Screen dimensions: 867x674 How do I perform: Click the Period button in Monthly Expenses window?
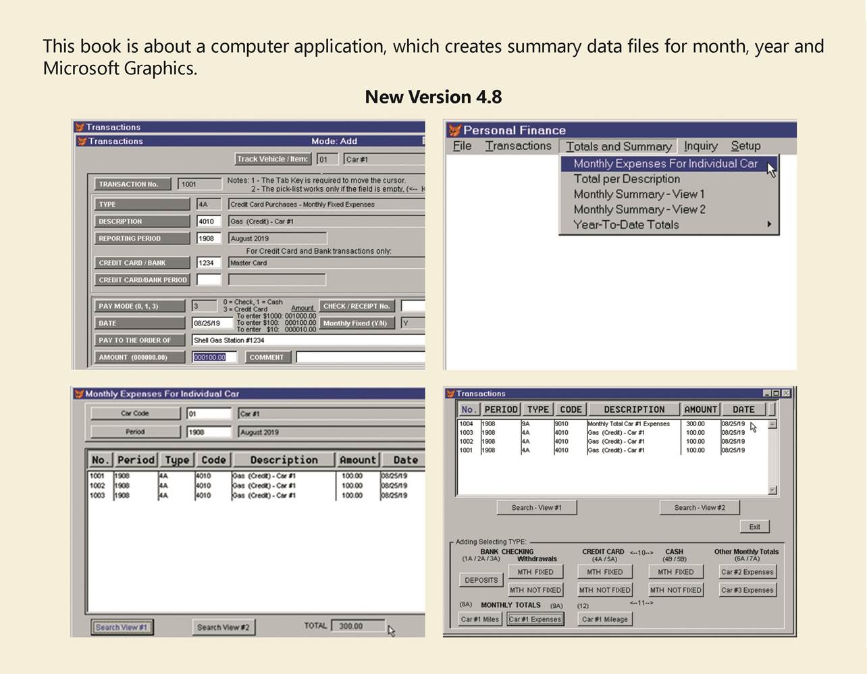coord(135,432)
